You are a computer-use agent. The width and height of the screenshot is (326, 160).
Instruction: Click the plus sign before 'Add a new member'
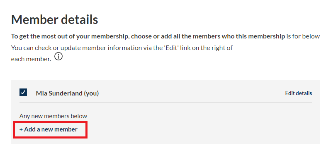click(21, 129)
